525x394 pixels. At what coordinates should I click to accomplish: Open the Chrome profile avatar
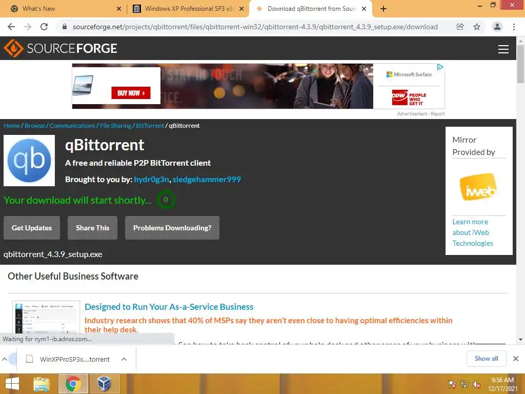point(497,27)
